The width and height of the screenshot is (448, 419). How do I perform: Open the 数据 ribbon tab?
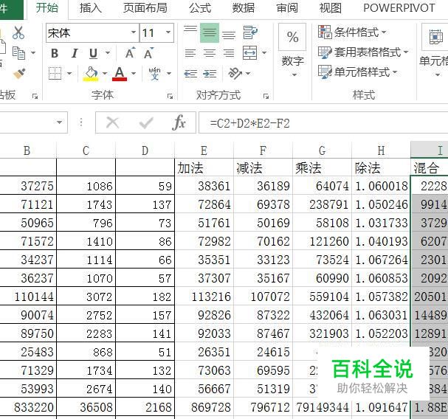243,8
